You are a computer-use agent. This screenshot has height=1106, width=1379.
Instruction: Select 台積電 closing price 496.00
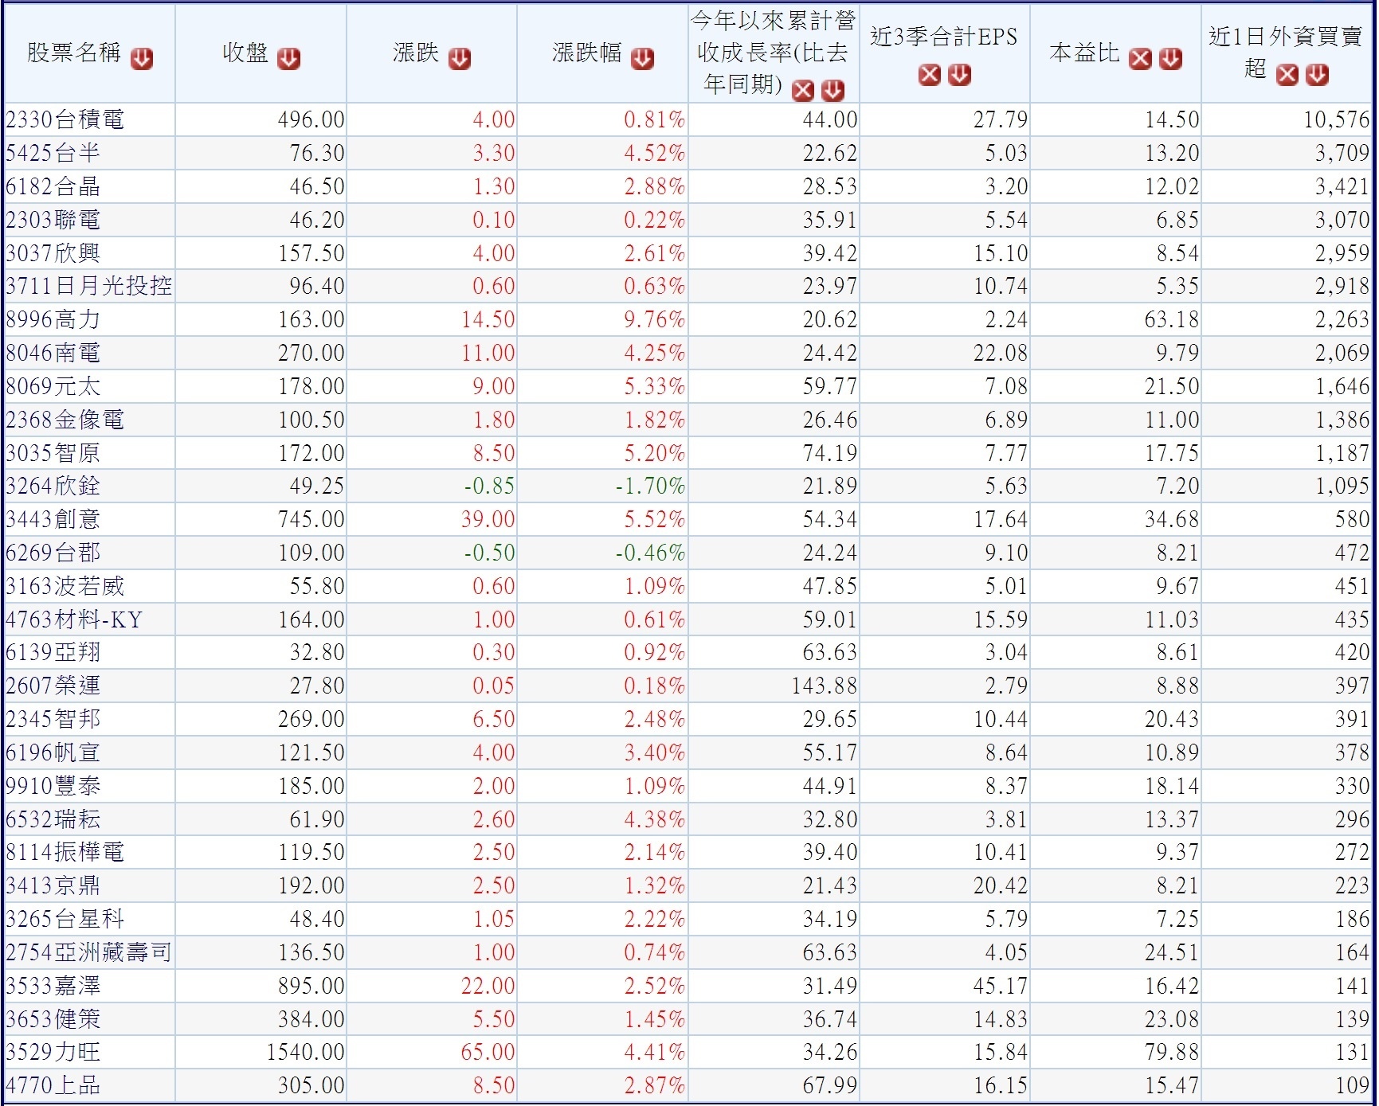pos(311,120)
